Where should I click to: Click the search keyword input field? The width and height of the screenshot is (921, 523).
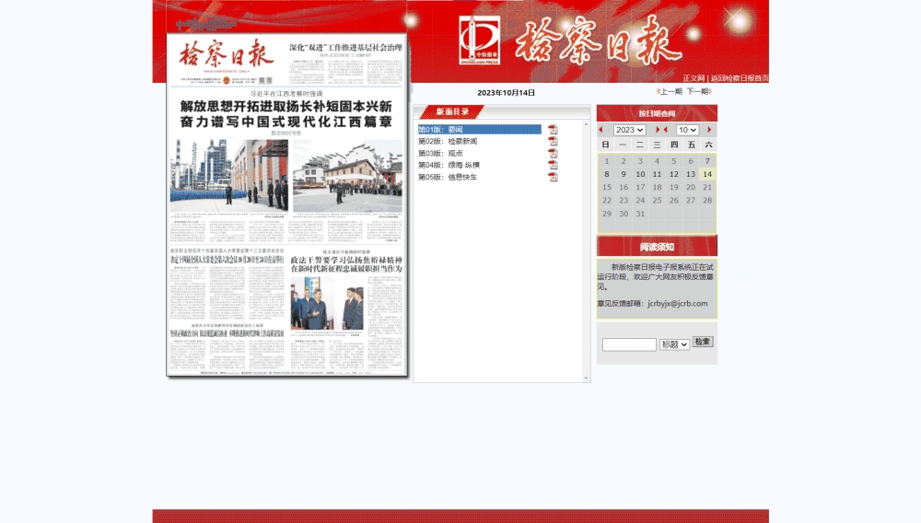pyautogui.click(x=629, y=344)
